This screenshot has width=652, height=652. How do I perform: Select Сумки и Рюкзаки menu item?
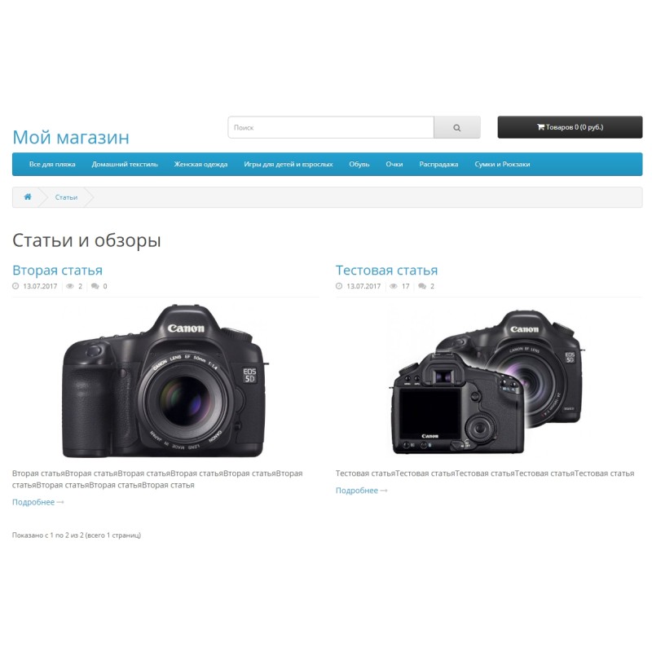coord(502,165)
